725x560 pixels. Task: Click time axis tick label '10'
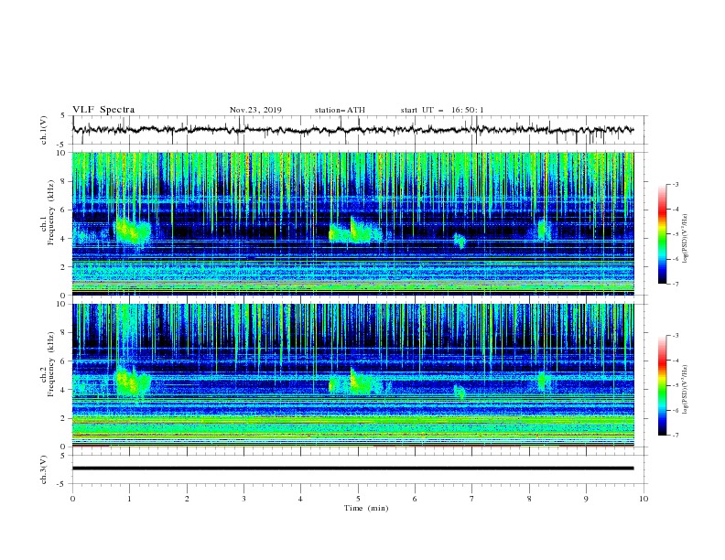[x=644, y=499]
